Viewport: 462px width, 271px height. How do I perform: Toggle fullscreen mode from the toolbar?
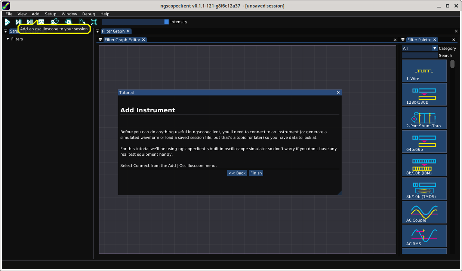coord(94,22)
